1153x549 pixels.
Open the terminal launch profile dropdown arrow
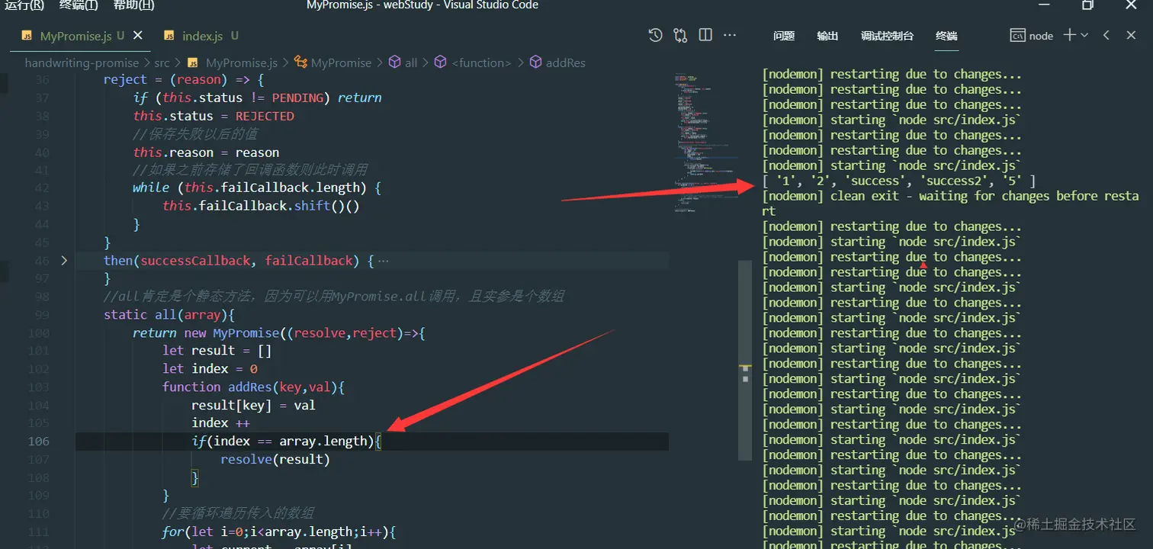tap(1084, 35)
